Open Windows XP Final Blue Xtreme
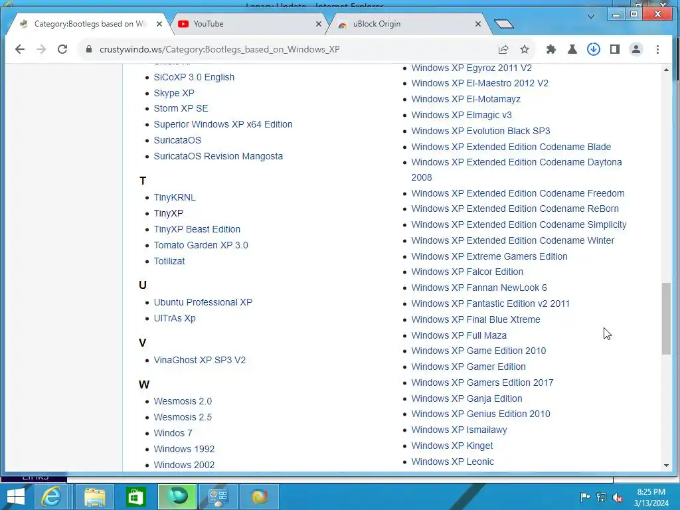This screenshot has height=510, width=680. tap(475, 319)
